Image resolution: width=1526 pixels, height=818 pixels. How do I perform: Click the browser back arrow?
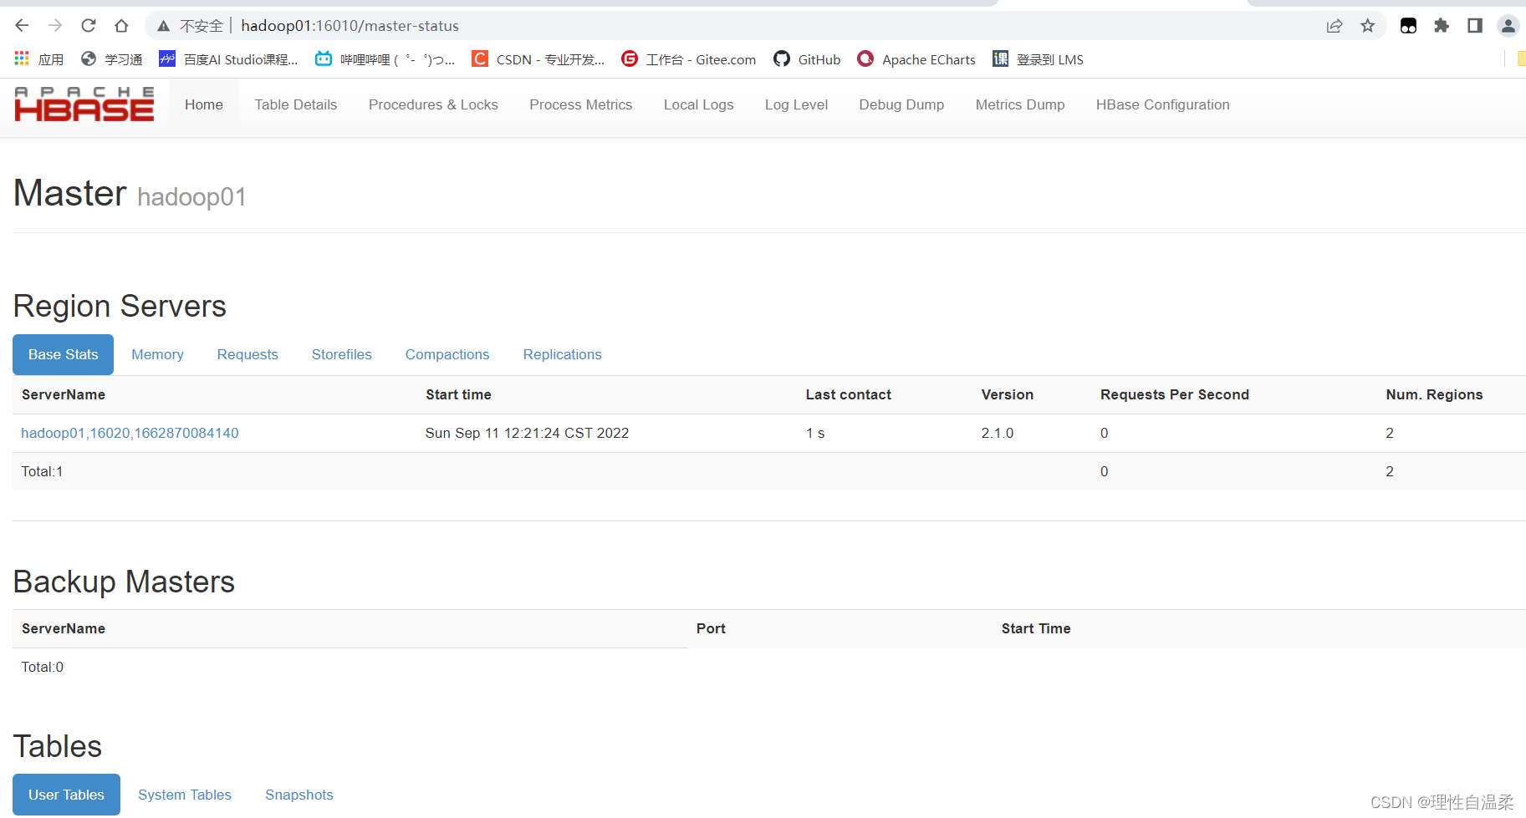pos(23,26)
